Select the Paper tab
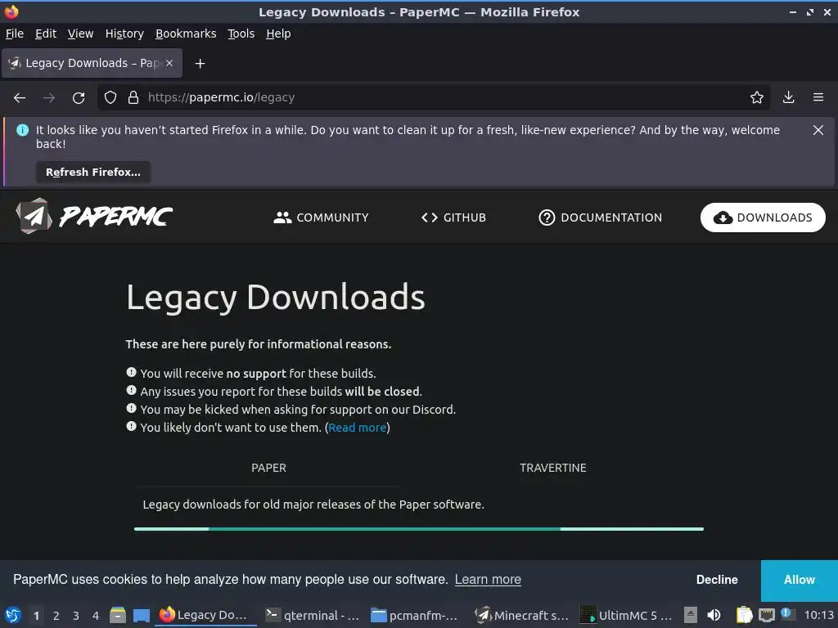The width and height of the screenshot is (838, 628). pos(268,468)
